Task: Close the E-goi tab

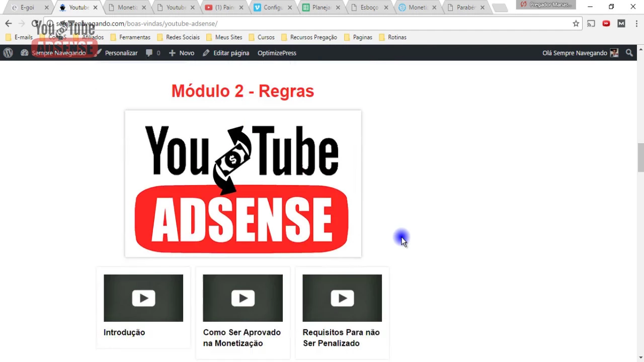Action: click(x=46, y=8)
